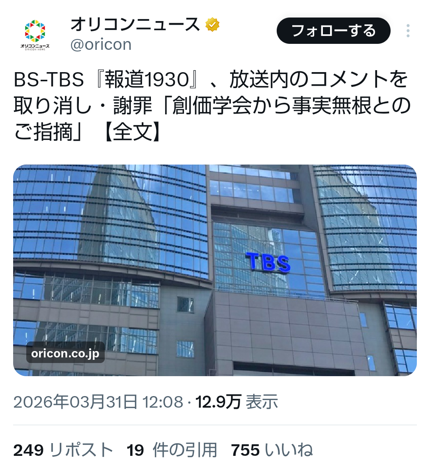This screenshot has width=430, height=469.
Task: Open the @oricon handle link
Action: tap(101, 45)
